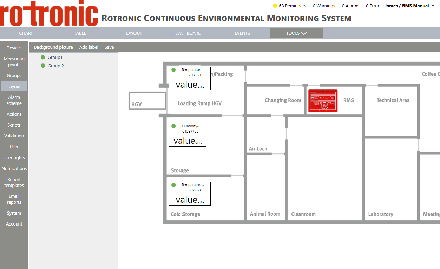Open Alarm scheme in the sidebar
Image resolution: width=440 pixels, height=269 pixels.
point(14,100)
